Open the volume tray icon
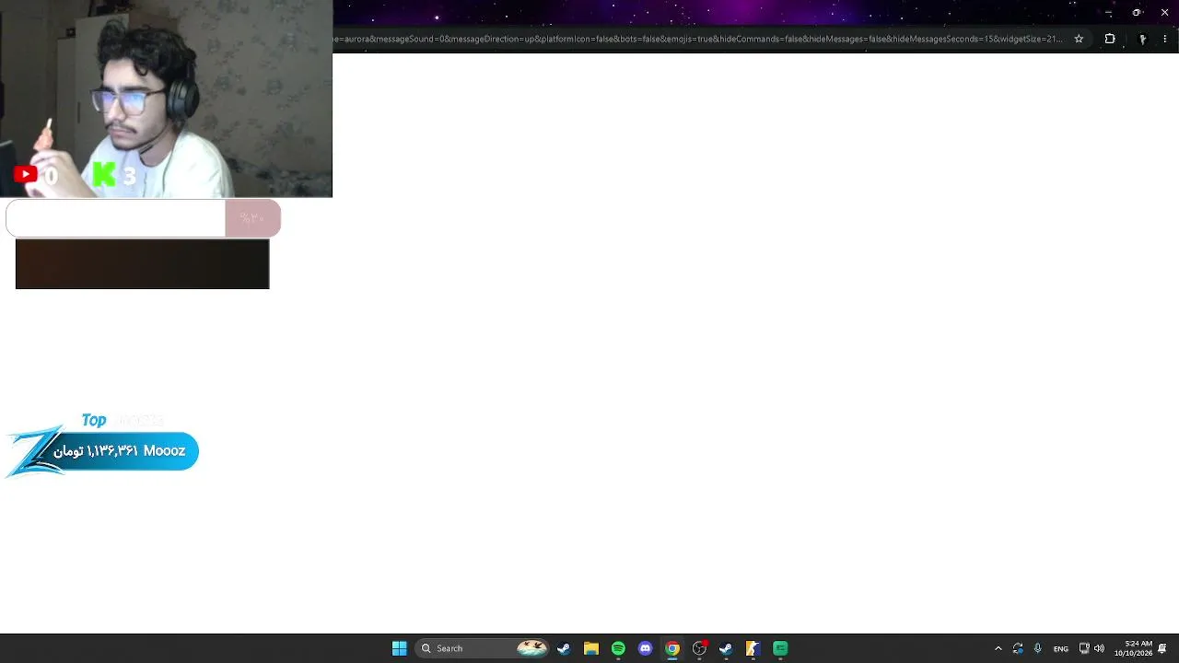Viewport: 1179px width, 663px height. click(1099, 648)
